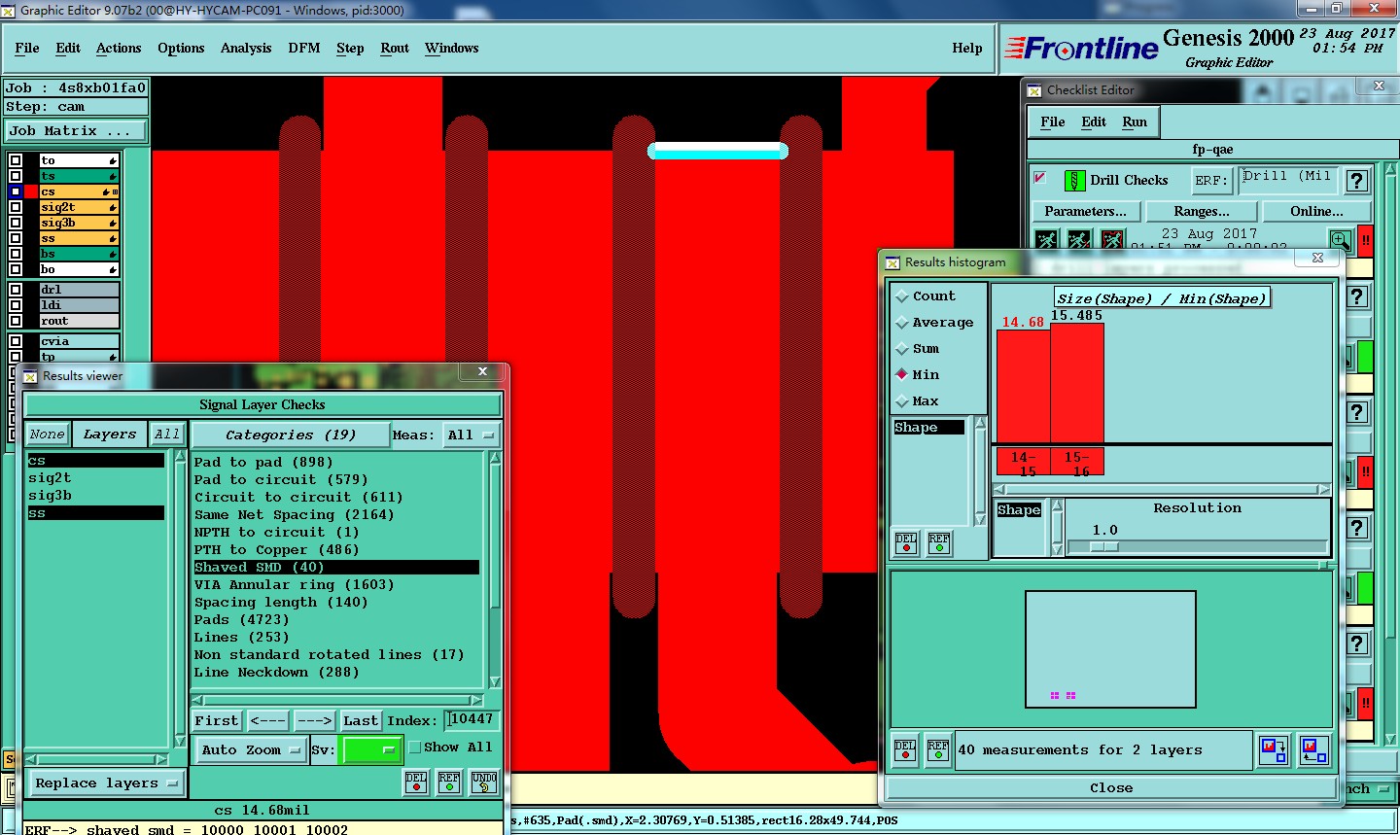Click viewer-to-histogram transfer icon
Image resolution: width=1400 pixels, height=835 pixels.
pyautogui.click(x=1314, y=749)
